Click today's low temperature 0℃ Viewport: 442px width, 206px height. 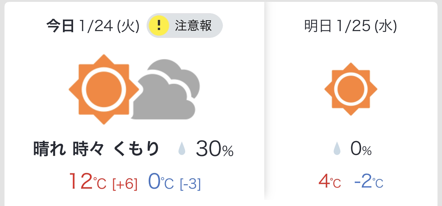[161, 181]
